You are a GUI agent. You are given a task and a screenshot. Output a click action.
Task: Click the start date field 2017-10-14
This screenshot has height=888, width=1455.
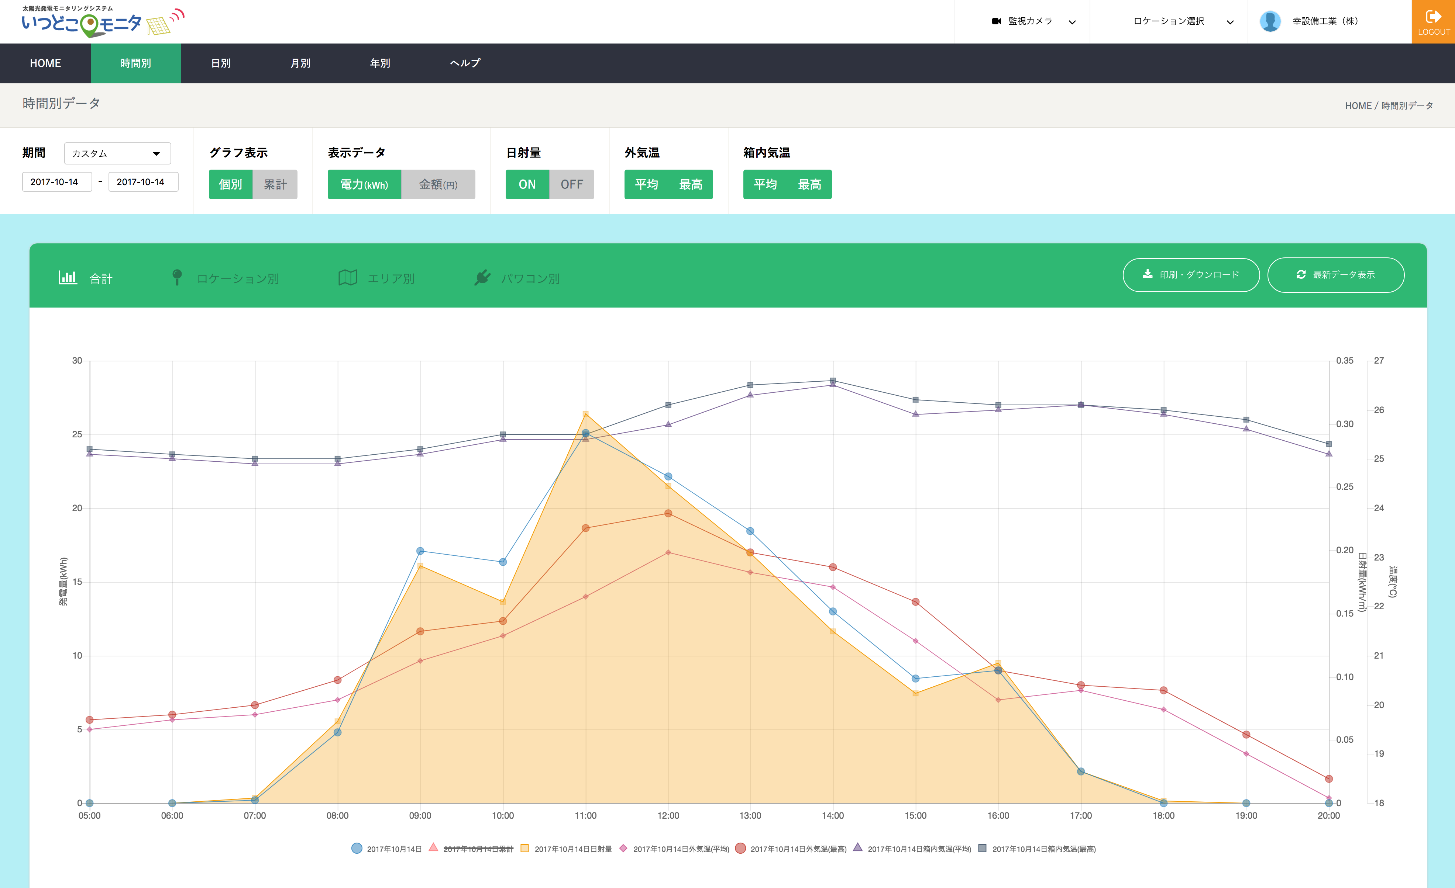57,182
